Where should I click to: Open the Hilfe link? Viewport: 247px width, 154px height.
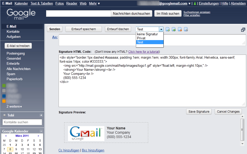(x=225, y=4)
